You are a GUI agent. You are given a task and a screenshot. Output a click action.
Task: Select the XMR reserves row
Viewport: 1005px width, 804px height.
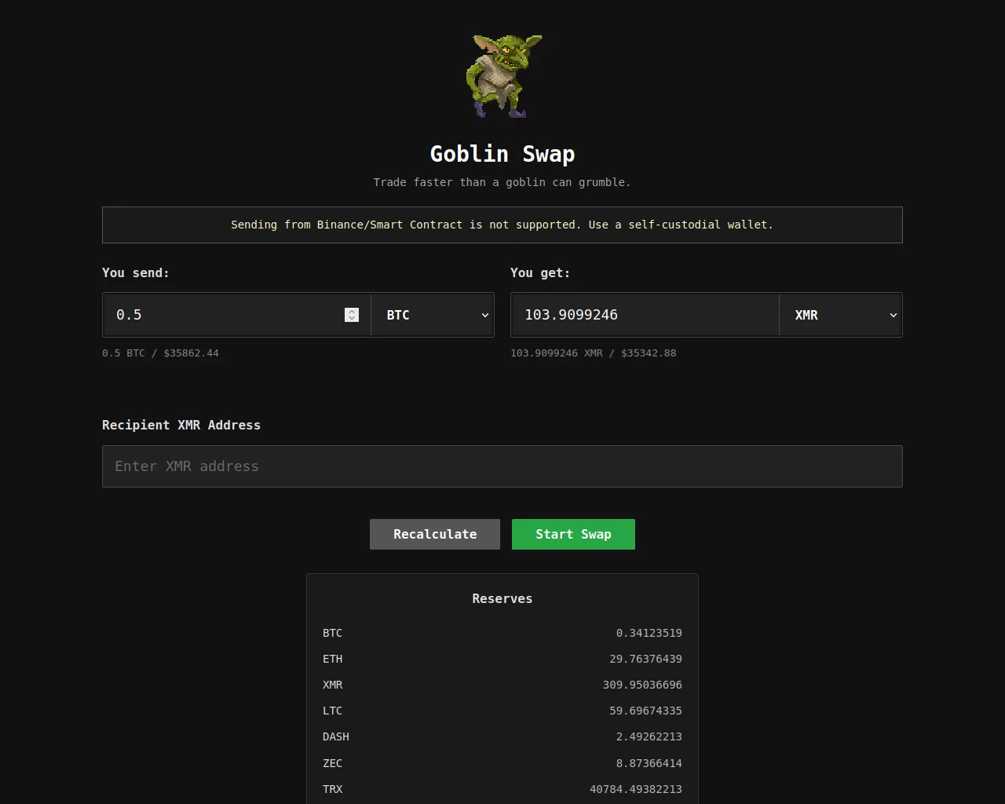click(502, 685)
